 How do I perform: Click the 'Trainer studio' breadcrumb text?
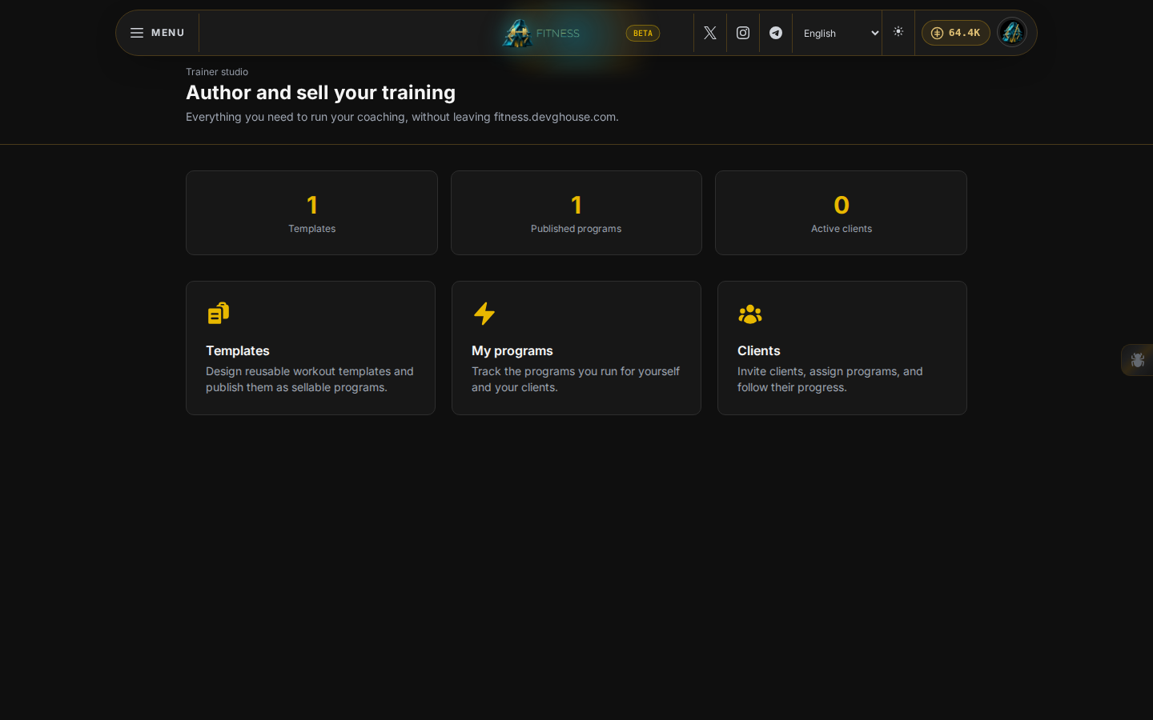click(x=217, y=72)
